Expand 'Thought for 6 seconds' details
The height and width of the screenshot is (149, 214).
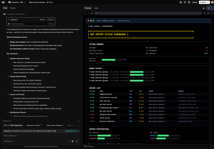pyautogui.click(x=16, y=14)
